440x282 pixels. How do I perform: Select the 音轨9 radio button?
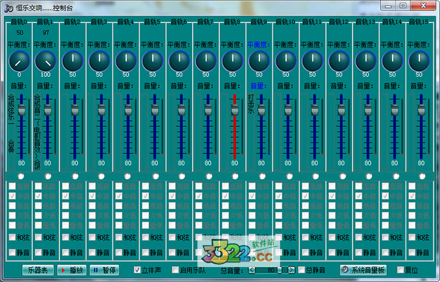click(262, 176)
